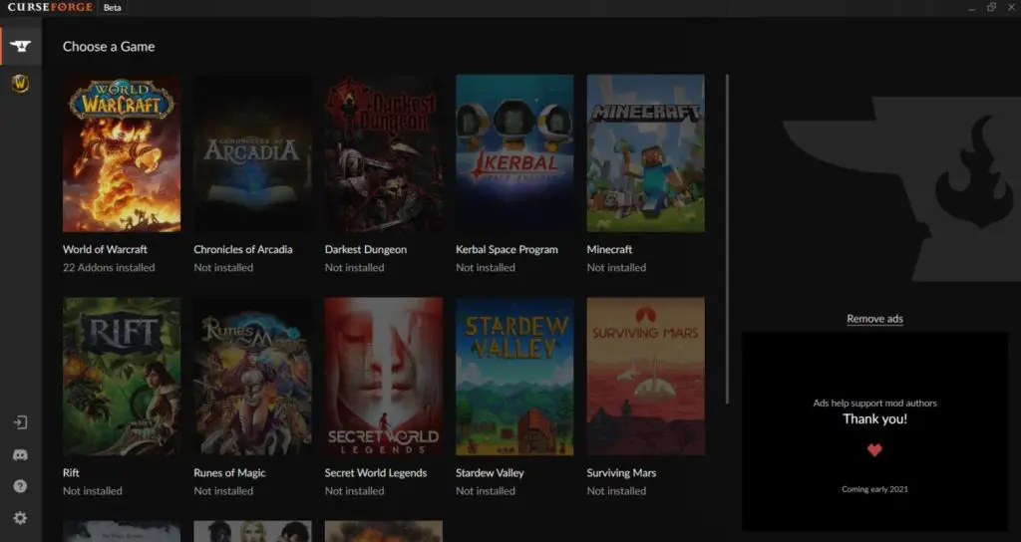Click the Choose a Game heading
Screen dimensions: 1021x542
click(109, 46)
